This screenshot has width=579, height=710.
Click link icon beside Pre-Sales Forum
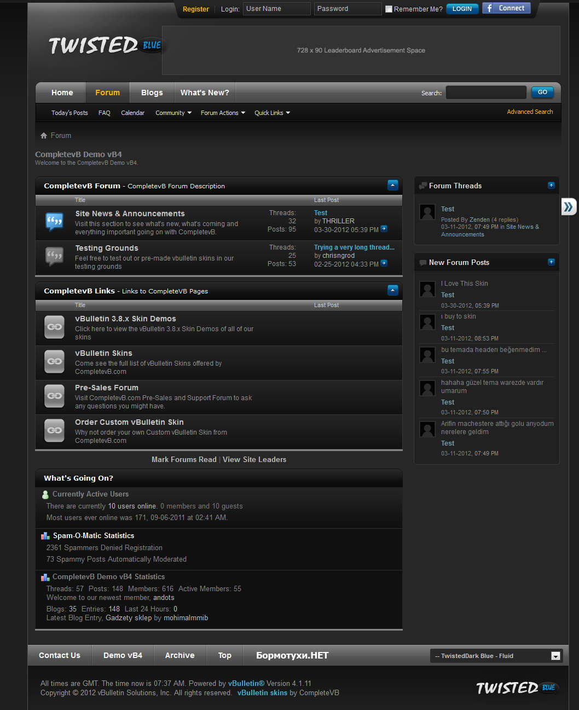54,396
